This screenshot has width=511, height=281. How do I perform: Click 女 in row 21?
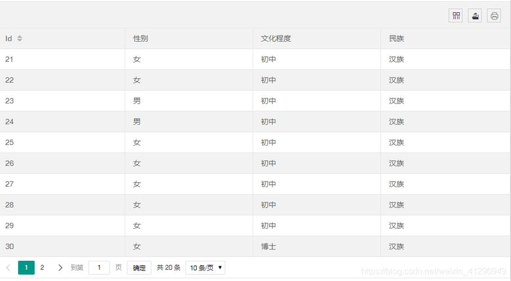point(137,60)
